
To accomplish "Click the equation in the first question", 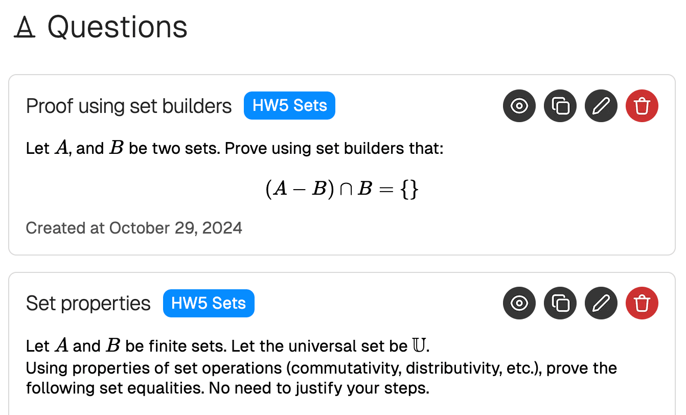I will [343, 188].
